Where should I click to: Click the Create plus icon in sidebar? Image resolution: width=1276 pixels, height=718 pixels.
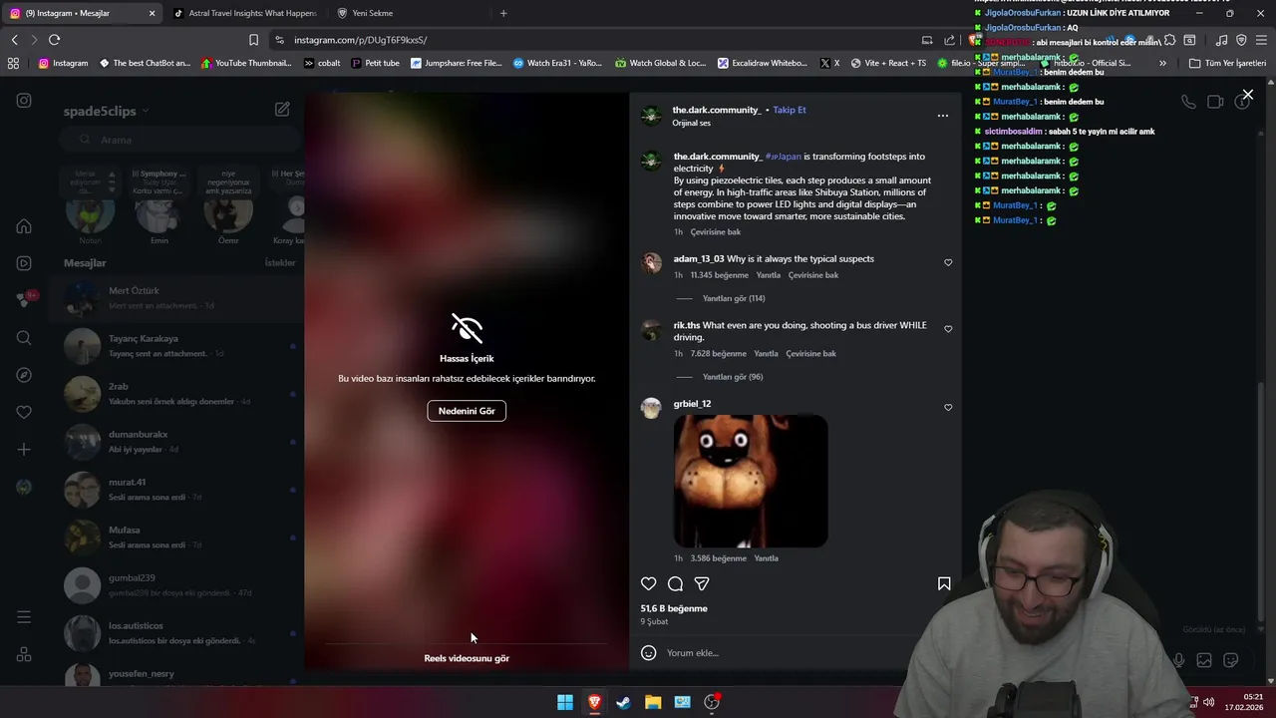point(24,450)
